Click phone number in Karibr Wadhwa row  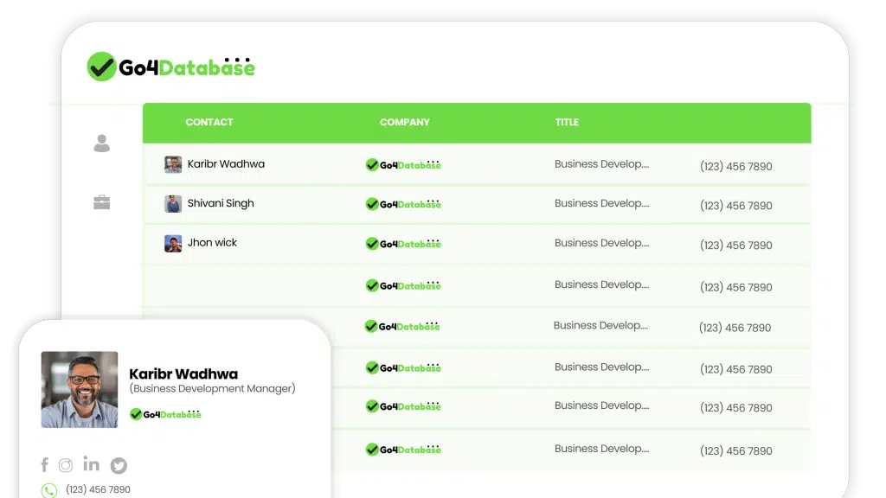[735, 167]
